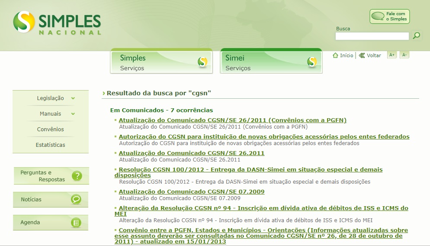Open the Simei Serviços tab
This screenshot has width=430, height=246.
(271, 61)
